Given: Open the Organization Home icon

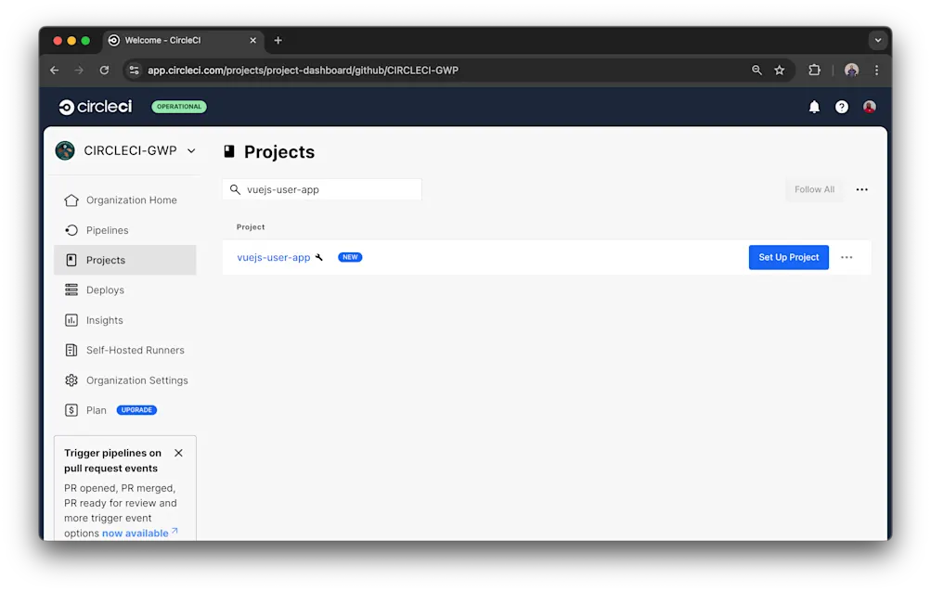Looking at the screenshot, I should 71,199.
